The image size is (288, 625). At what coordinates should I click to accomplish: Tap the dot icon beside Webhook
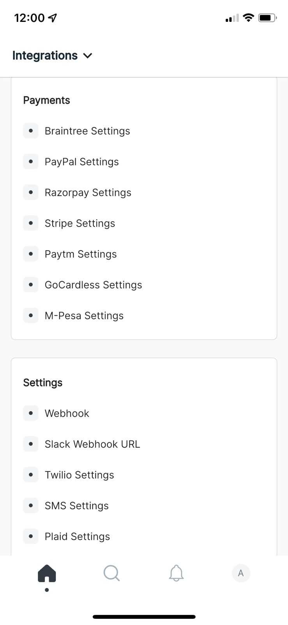coord(31,413)
